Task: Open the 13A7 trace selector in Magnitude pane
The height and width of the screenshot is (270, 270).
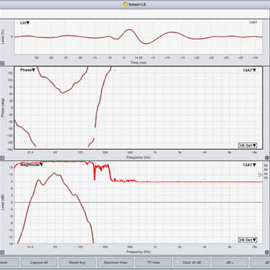Action: click(249, 165)
